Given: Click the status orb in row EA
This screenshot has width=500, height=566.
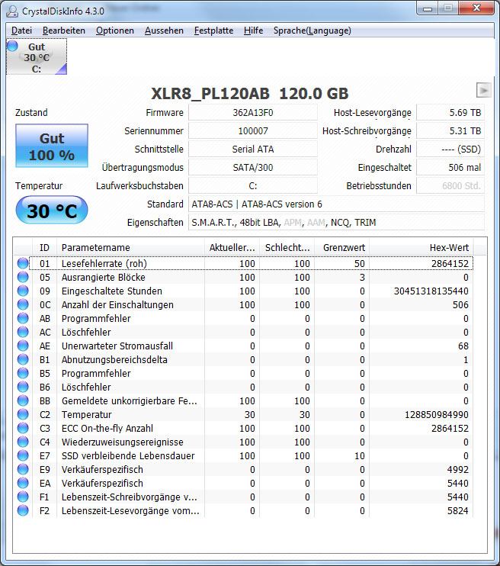Looking at the screenshot, I should point(23,483).
